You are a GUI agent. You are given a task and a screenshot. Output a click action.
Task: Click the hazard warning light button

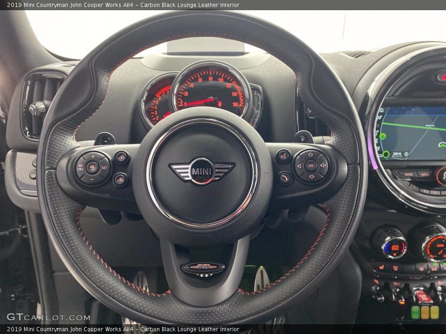[441, 77]
